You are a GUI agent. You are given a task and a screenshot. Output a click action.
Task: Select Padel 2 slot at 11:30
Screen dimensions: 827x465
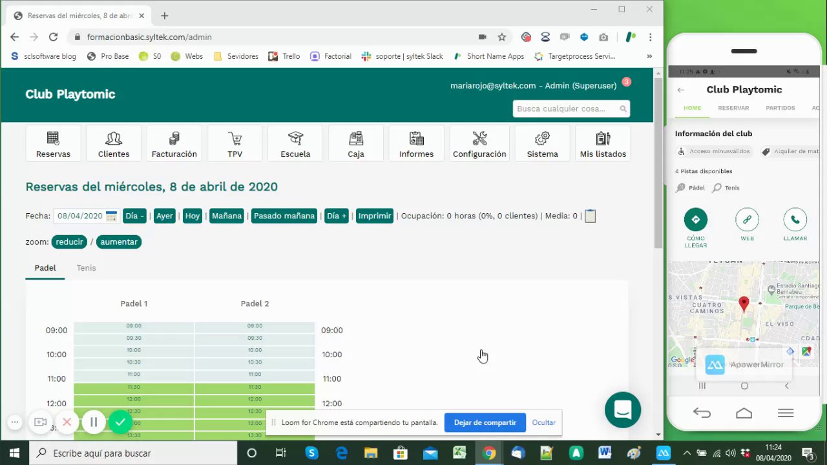click(255, 387)
